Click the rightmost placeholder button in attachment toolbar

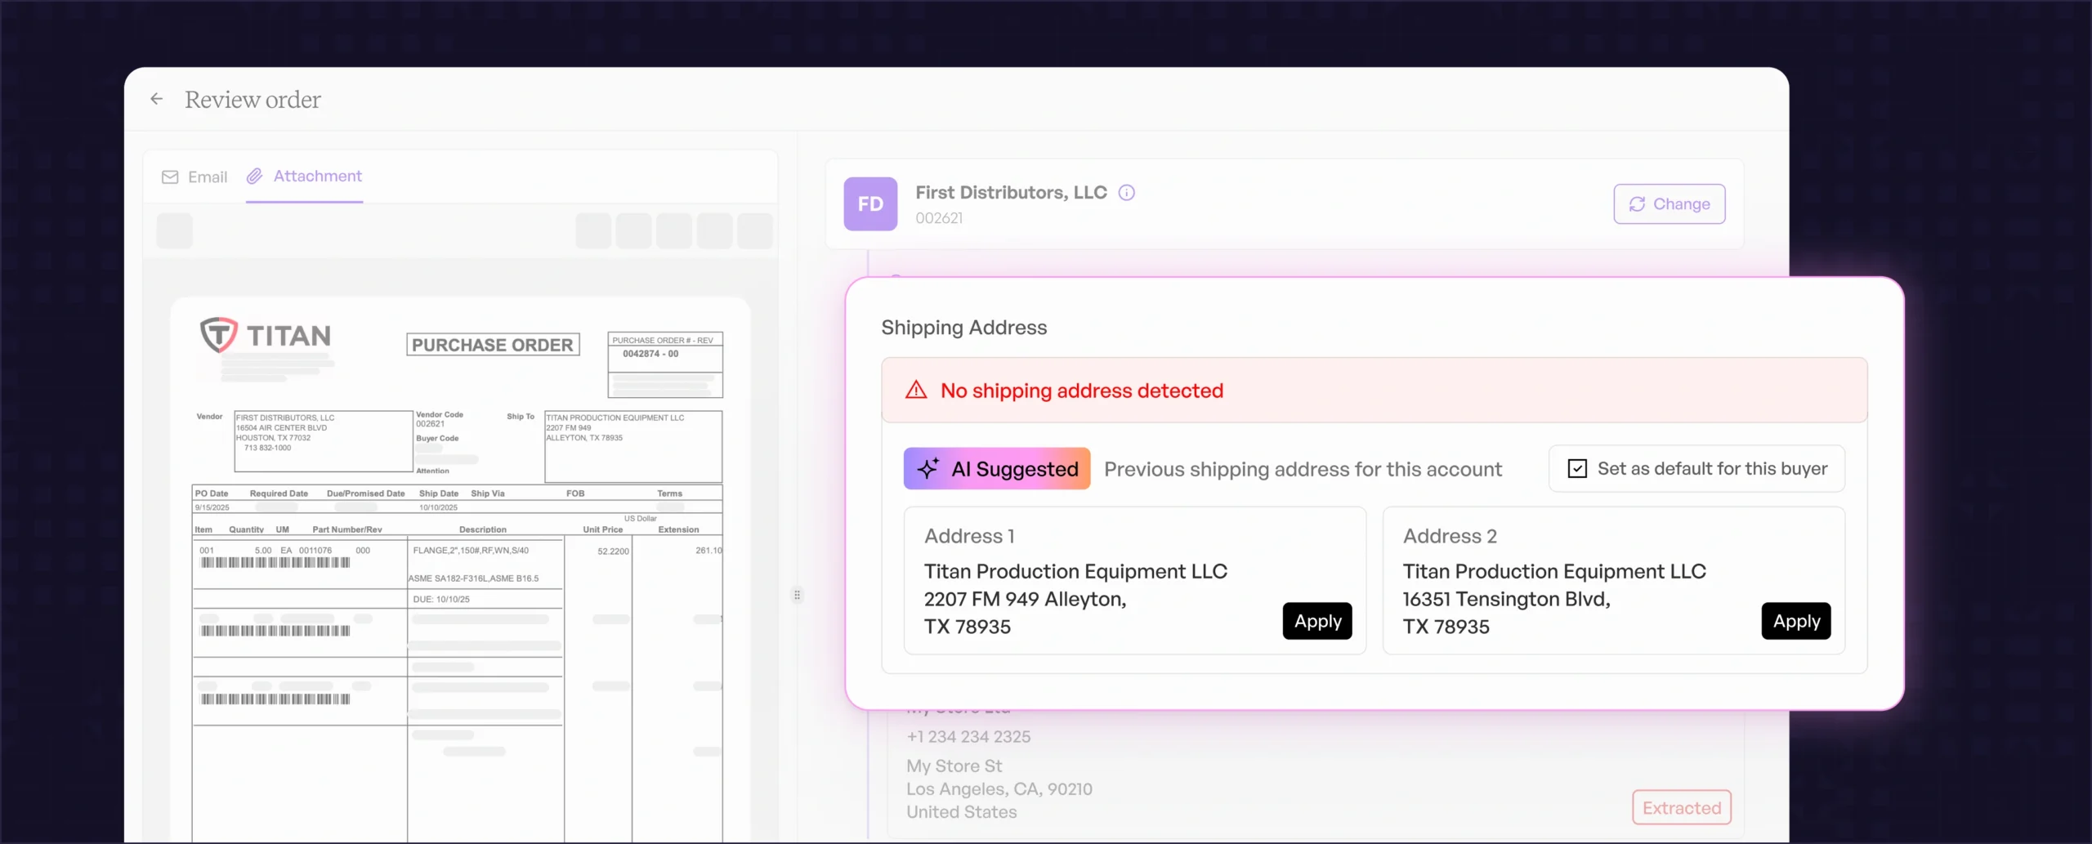pos(754,231)
